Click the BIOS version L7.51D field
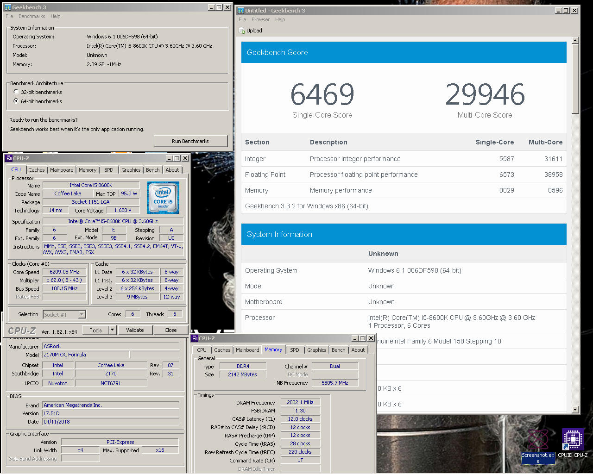Screen dimensions: 593x474 [x=111, y=413]
